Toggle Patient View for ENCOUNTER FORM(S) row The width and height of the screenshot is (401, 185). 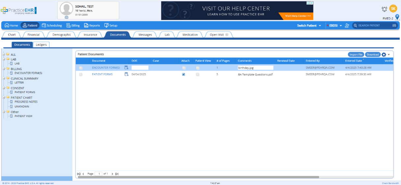pyautogui.click(x=198, y=68)
